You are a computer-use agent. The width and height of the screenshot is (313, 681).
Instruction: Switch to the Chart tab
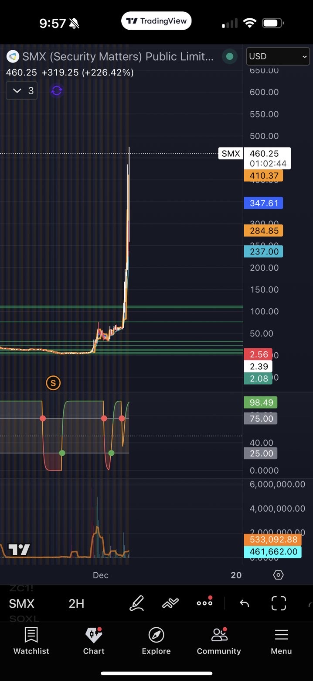coord(94,640)
